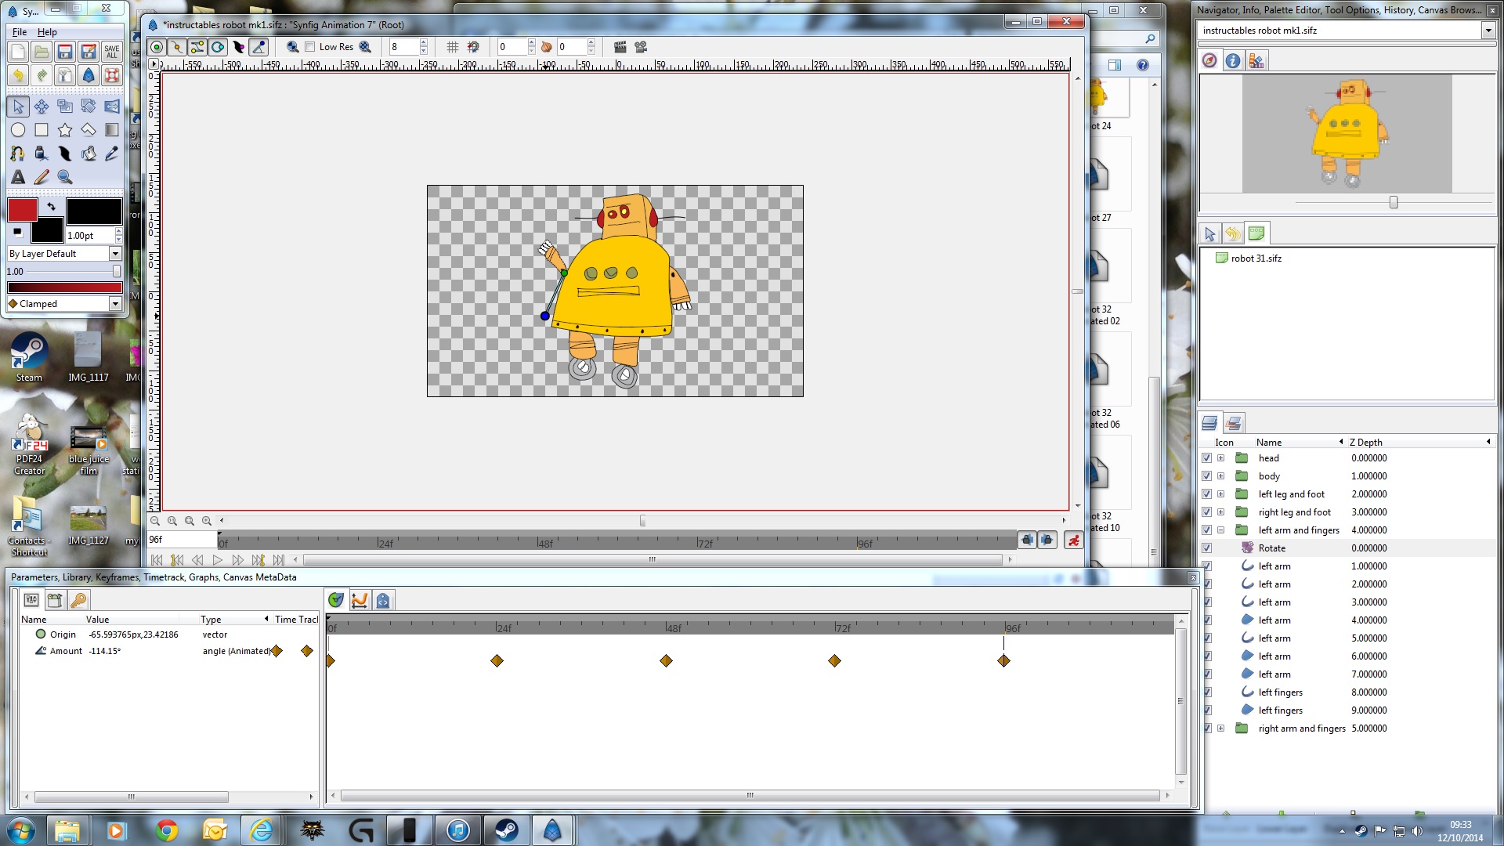Select the robot 31.sifz canvas entry

tap(1256, 258)
